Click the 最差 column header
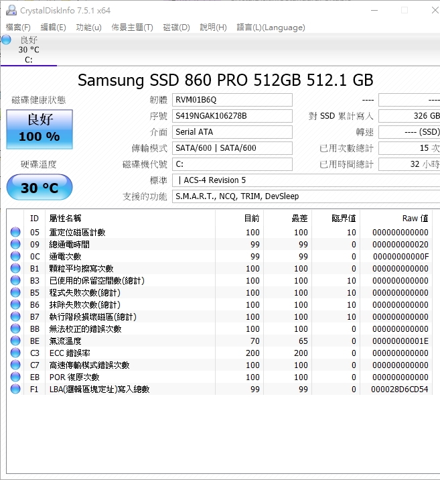 288,219
